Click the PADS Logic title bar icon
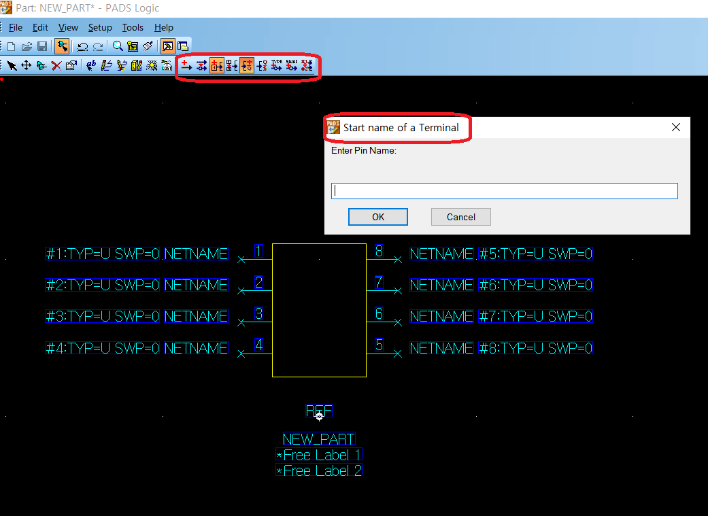The width and height of the screenshot is (708, 516). click(x=6, y=7)
